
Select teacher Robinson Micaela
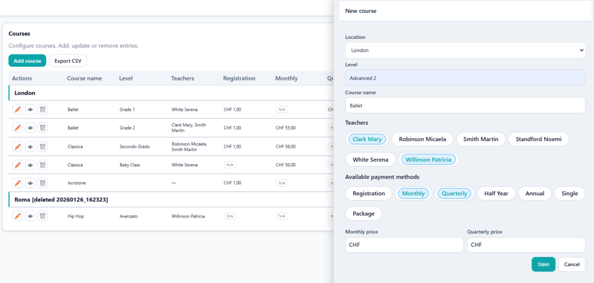click(x=422, y=139)
